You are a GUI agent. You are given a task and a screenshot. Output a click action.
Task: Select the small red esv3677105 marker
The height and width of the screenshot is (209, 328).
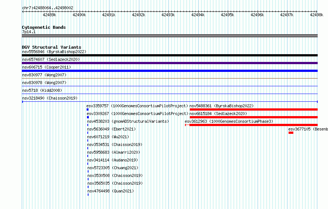coord(291,133)
